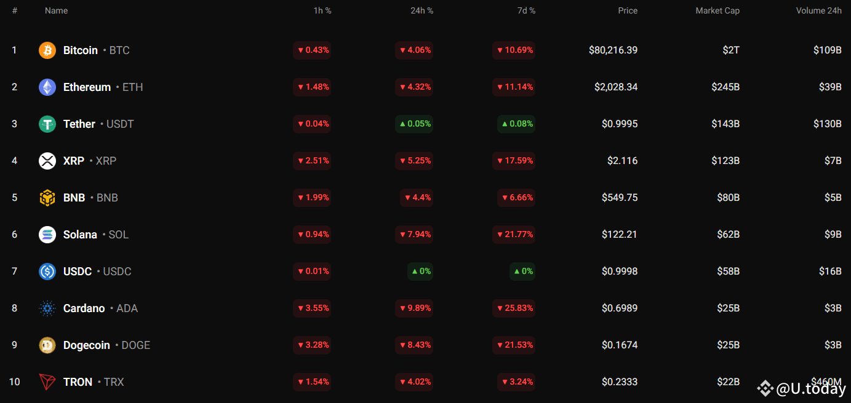The width and height of the screenshot is (851, 403).
Task: Click the Cardano coin logo
Action: (x=47, y=308)
